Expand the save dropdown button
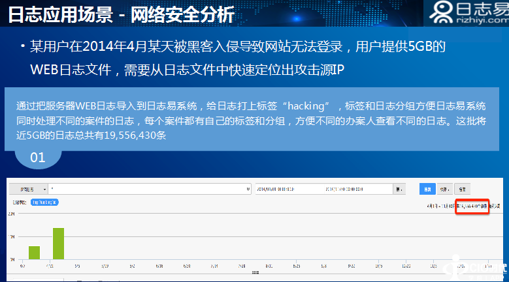Screen dimensions: 509x282 [x=446, y=189]
